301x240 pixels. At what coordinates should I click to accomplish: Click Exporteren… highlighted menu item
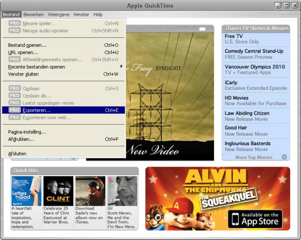(x=63, y=110)
